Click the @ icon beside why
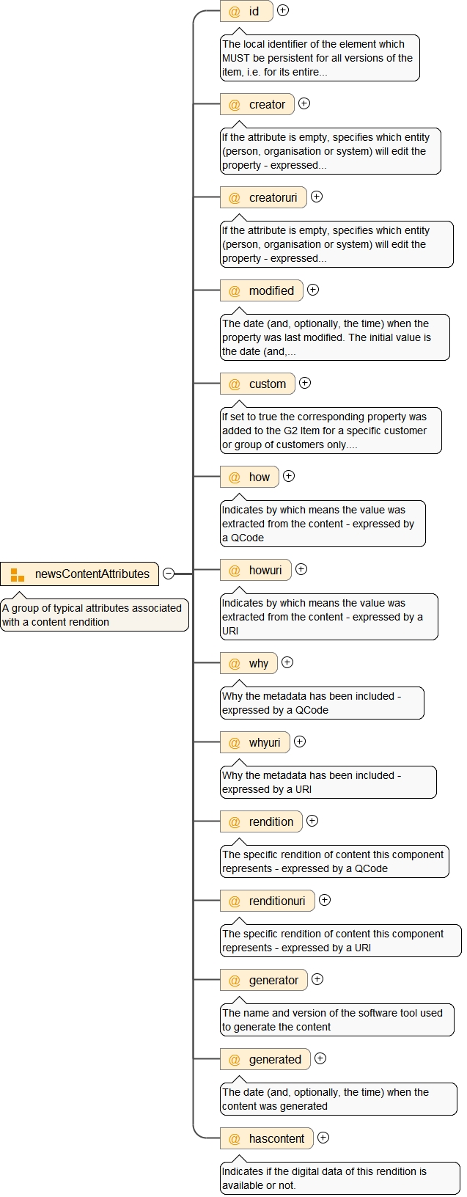The width and height of the screenshot is (467, 1197). (235, 663)
